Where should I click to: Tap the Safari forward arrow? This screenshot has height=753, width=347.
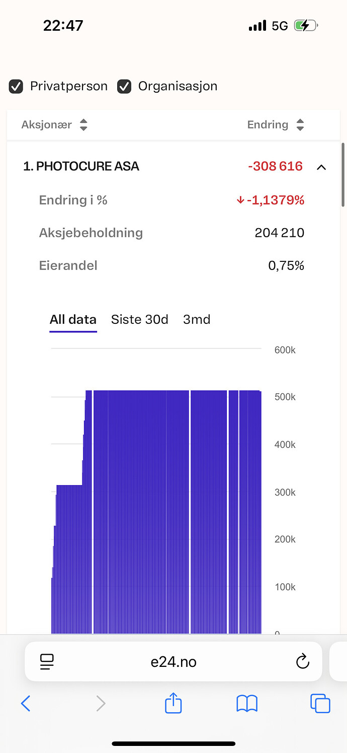coord(101,704)
